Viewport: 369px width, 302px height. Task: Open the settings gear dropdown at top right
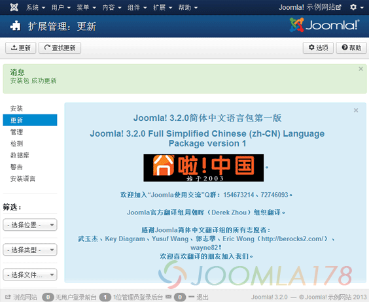pos(357,7)
